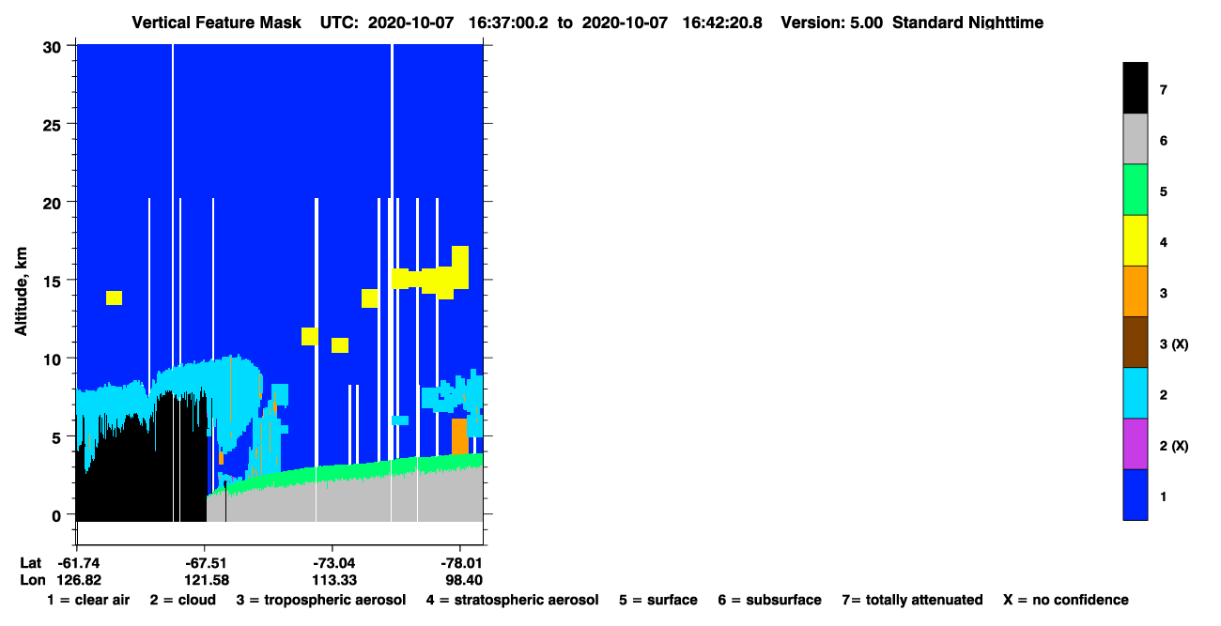
Task: Select the cyan cloud segment labeled 2
Action: point(1135,392)
